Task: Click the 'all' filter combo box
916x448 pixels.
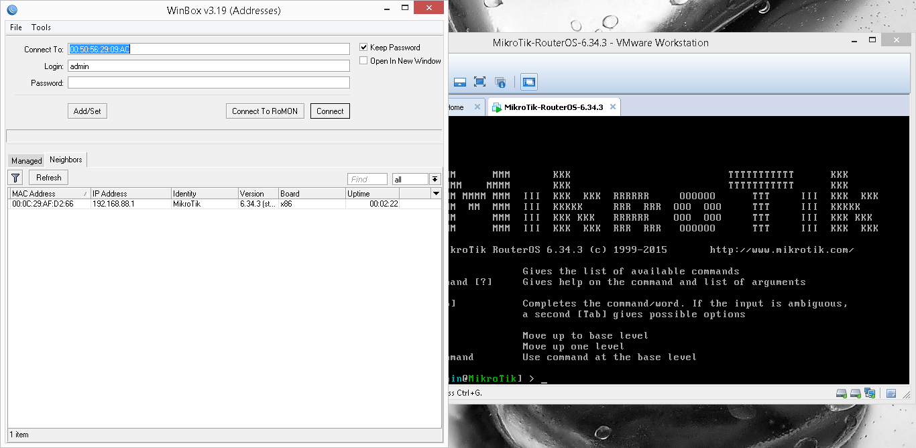Action: coord(410,179)
